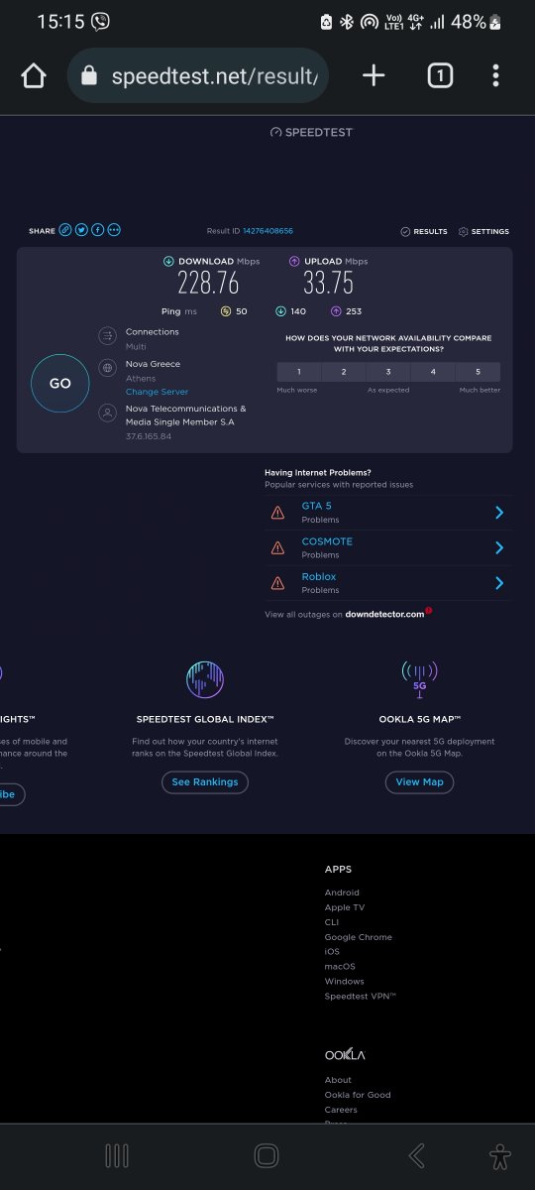Rate network availability as 2

point(344,372)
